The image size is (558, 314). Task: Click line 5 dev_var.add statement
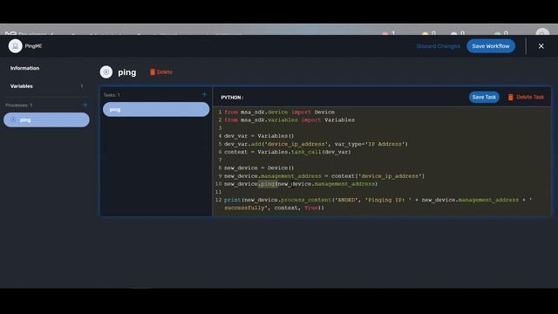pos(316,144)
